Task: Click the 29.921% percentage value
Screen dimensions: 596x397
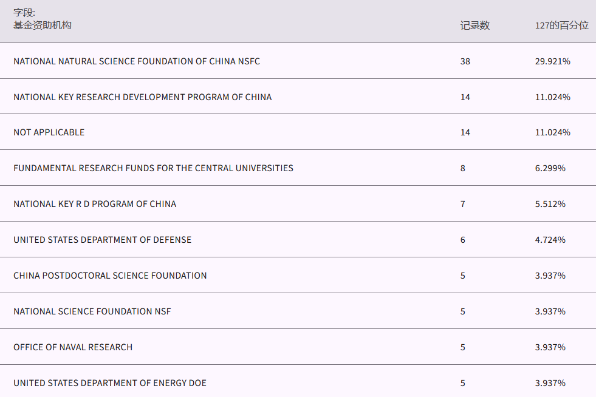Action: pyautogui.click(x=552, y=61)
